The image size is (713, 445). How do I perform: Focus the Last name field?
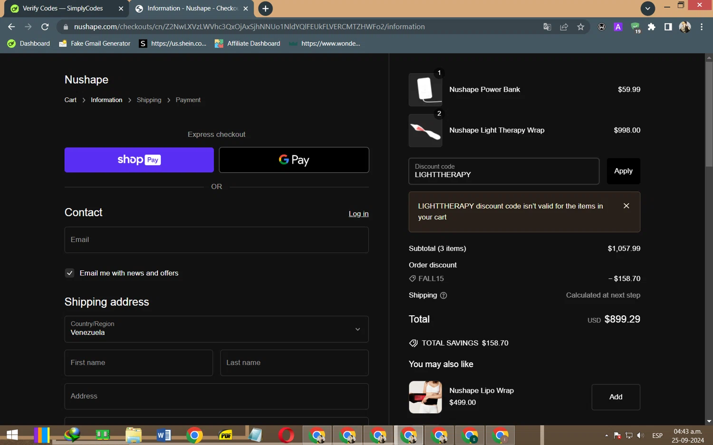(x=295, y=363)
